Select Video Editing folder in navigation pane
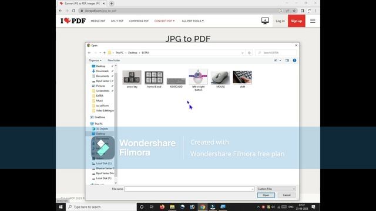Viewport: 376px width, 211px height. click(x=104, y=111)
